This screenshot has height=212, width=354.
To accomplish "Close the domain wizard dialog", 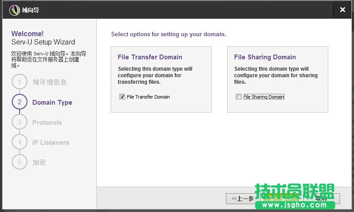I will point(342,10).
